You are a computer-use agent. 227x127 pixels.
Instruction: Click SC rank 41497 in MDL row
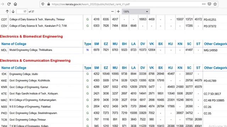coord(189,50)
